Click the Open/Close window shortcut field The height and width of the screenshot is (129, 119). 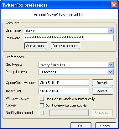point(64,83)
